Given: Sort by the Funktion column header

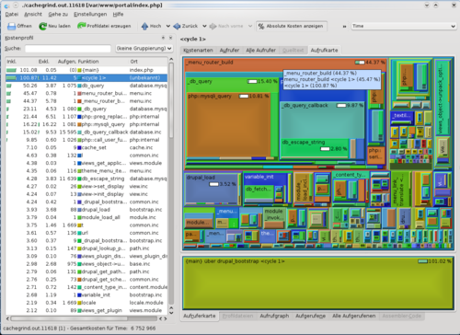Looking at the screenshot, I should pyautogui.click(x=103, y=62).
